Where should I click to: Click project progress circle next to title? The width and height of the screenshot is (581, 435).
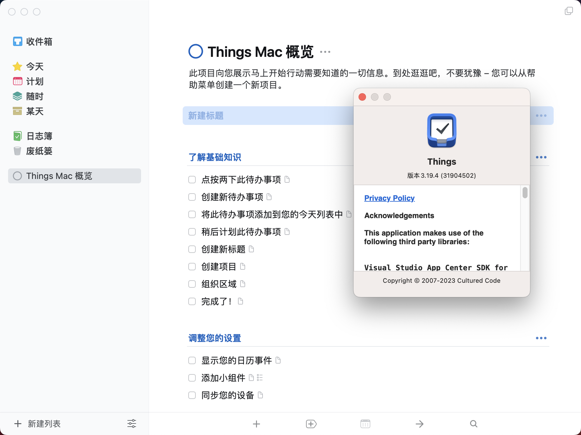[x=196, y=52]
